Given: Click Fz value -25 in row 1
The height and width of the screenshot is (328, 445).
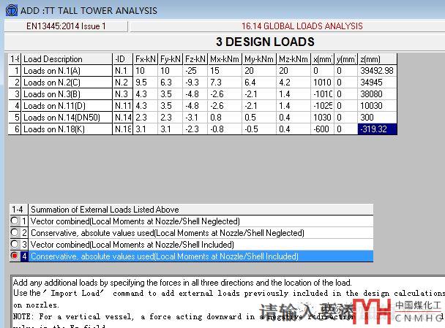Looking at the screenshot, I should pyautogui.click(x=195, y=71).
